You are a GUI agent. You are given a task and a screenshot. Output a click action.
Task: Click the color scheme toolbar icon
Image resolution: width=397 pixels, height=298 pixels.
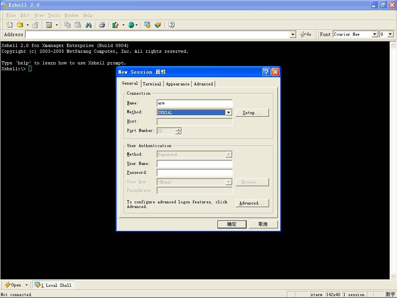[x=115, y=25]
